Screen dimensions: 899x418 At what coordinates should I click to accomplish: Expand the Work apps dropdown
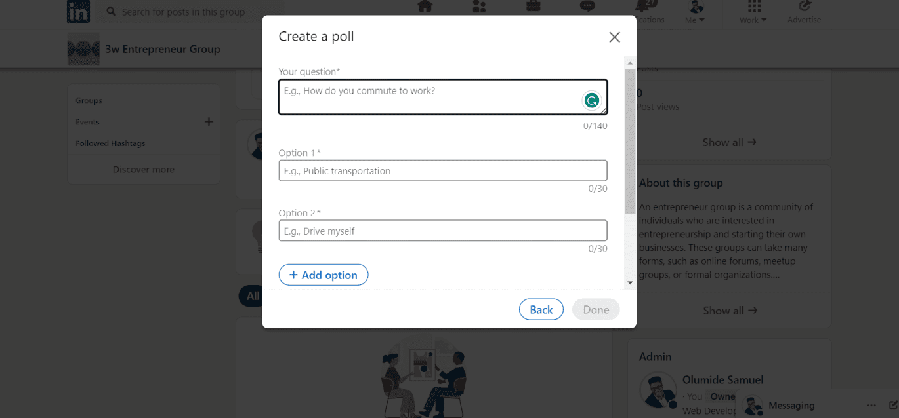tap(754, 12)
